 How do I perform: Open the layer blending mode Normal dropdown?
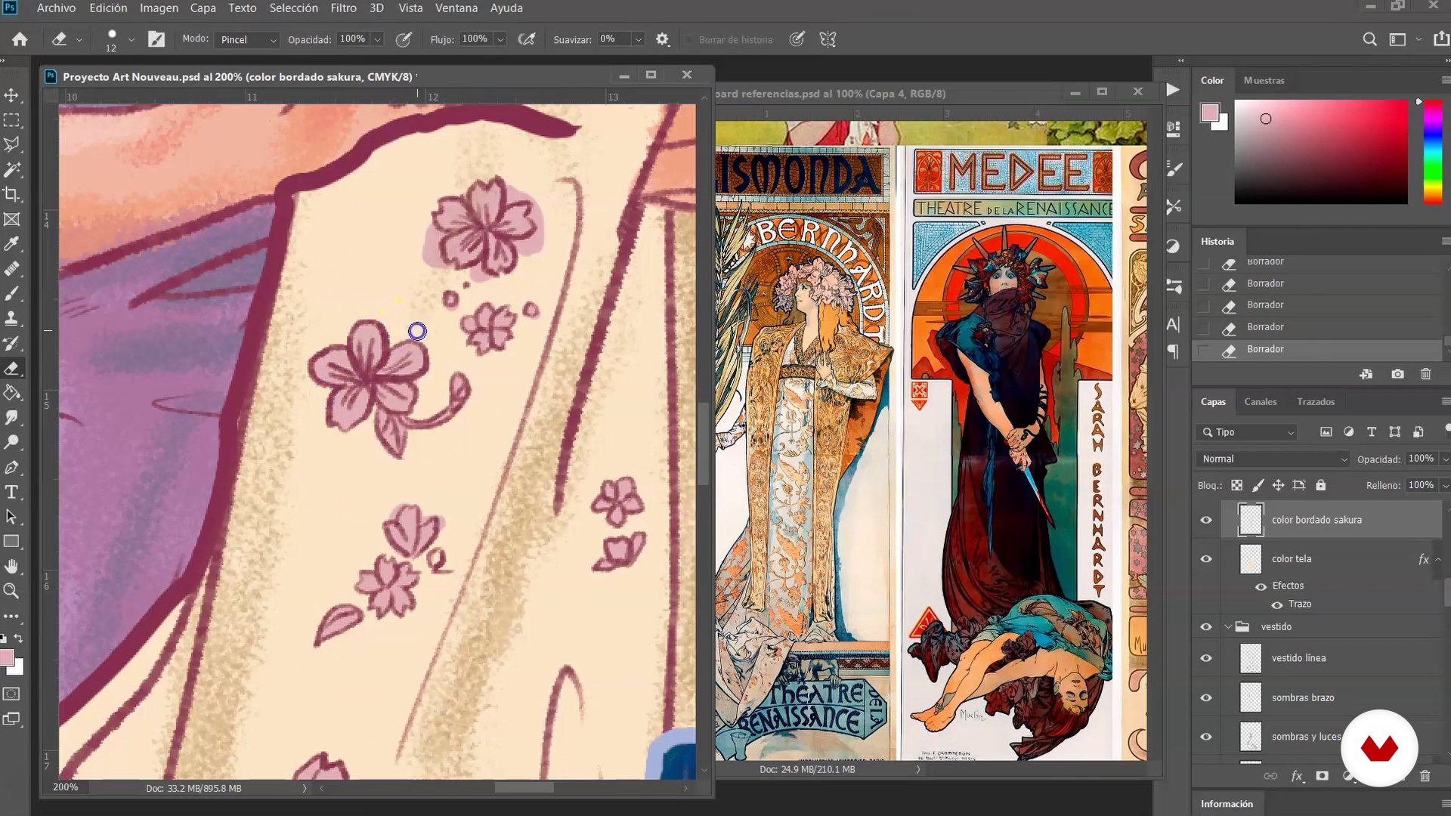click(x=1273, y=459)
